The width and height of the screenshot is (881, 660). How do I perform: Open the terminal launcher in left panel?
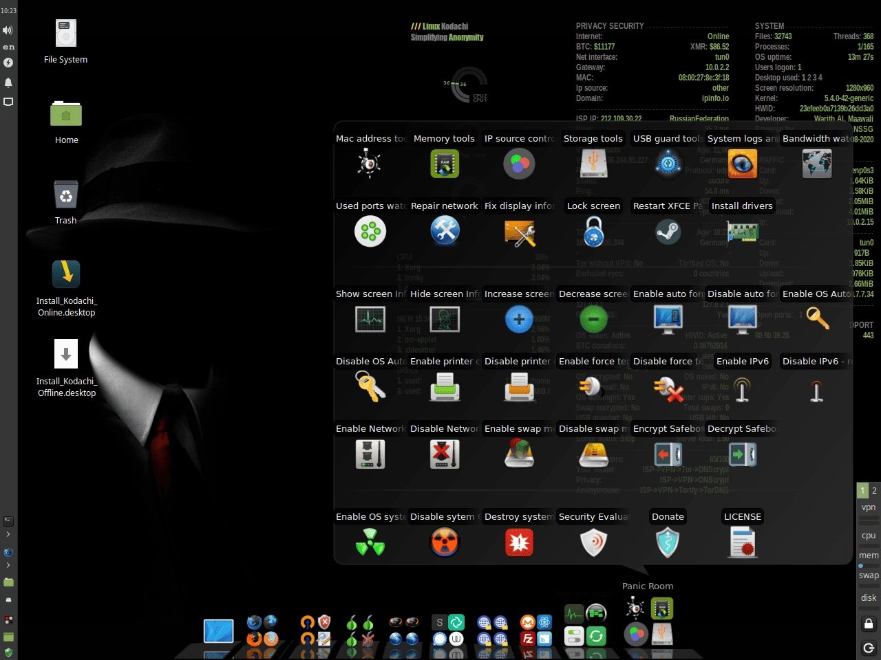(8, 521)
